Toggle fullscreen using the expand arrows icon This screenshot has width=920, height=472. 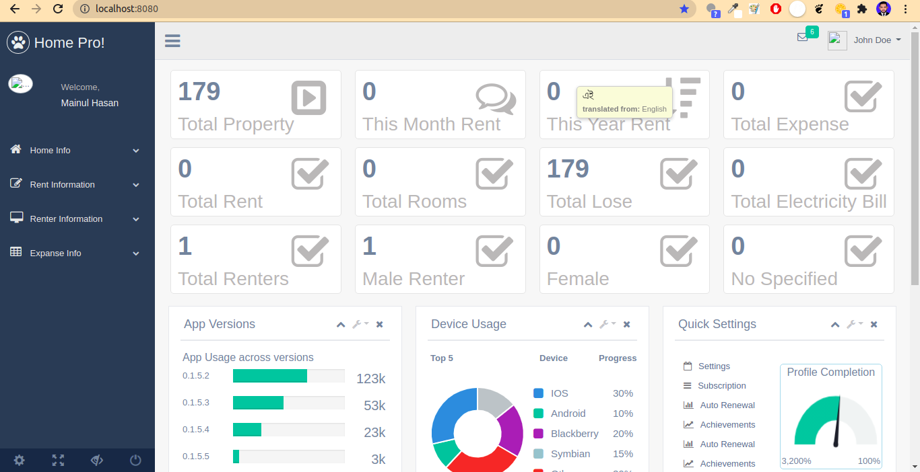coord(58,460)
